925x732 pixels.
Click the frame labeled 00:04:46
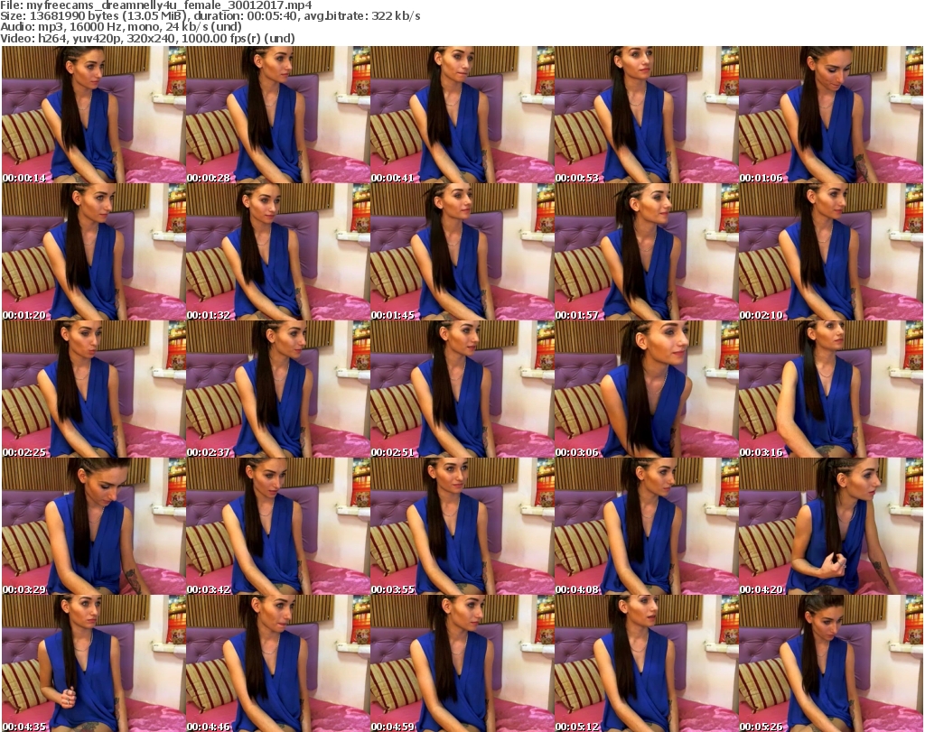click(x=278, y=663)
